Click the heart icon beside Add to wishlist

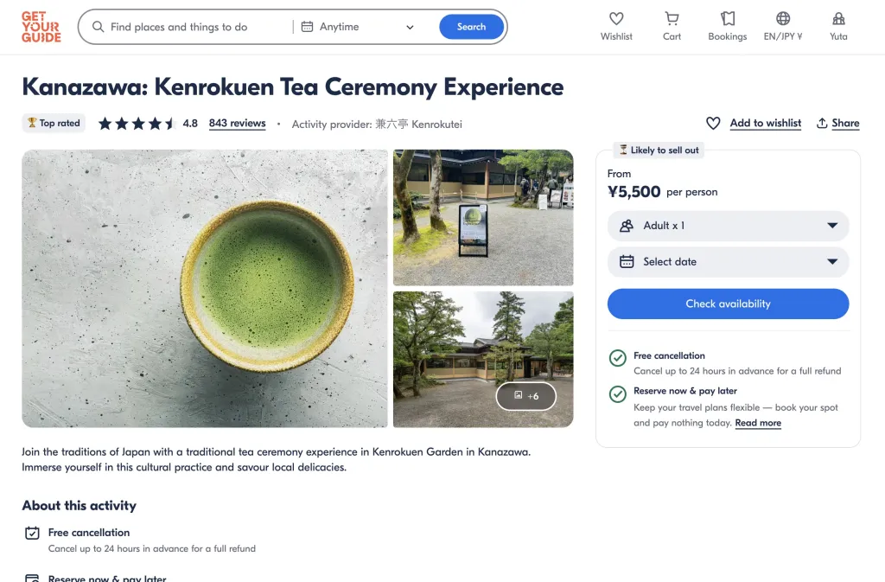(713, 123)
